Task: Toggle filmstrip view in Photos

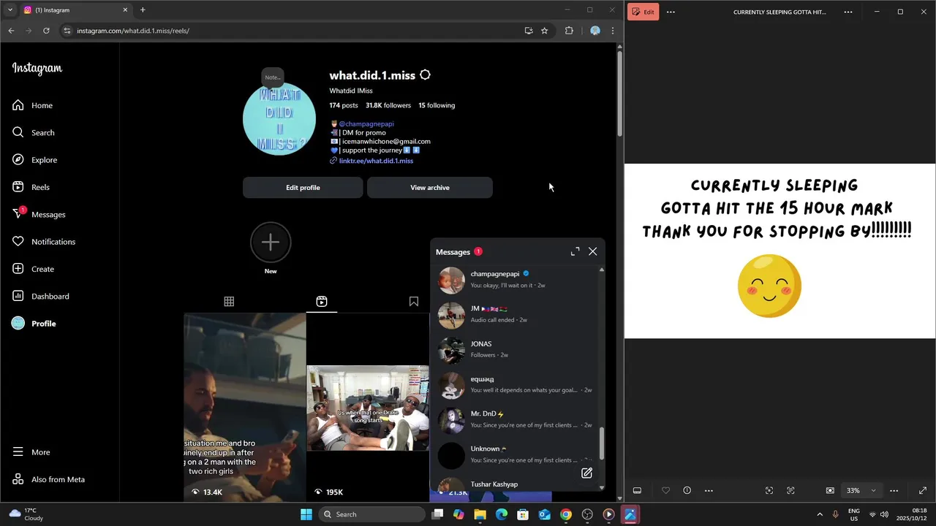Action: (637, 490)
